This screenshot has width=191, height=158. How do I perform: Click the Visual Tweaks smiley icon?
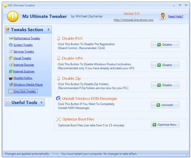coord(11,58)
